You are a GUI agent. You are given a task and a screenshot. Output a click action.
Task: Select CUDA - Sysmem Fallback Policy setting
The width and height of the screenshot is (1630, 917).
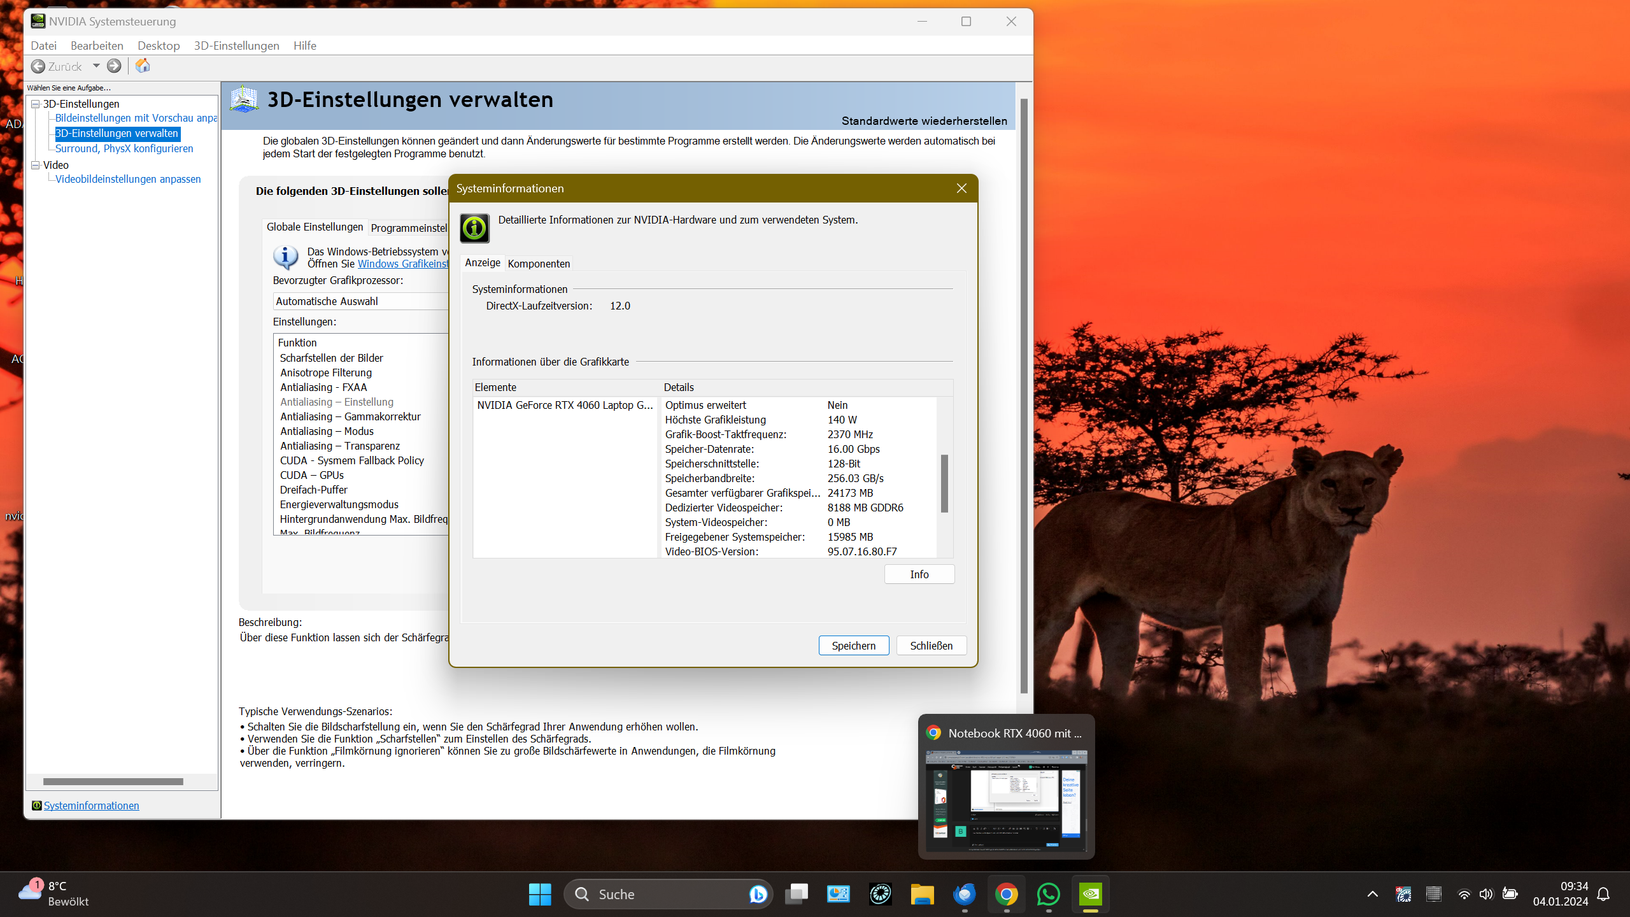point(351,460)
